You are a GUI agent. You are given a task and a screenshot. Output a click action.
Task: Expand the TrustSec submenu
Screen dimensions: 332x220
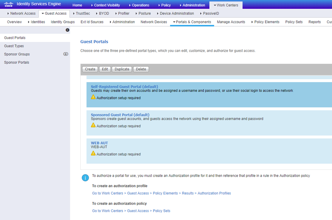(x=81, y=13)
